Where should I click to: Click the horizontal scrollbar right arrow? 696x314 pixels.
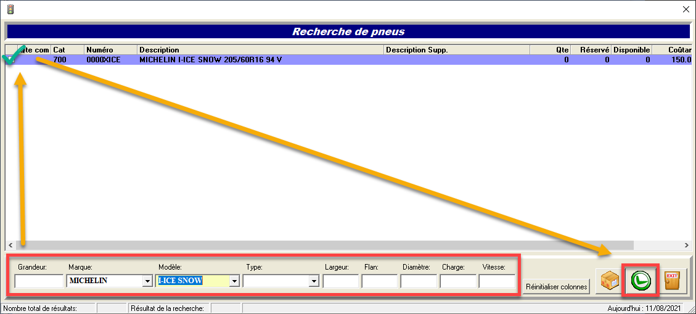(x=687, y=245)
